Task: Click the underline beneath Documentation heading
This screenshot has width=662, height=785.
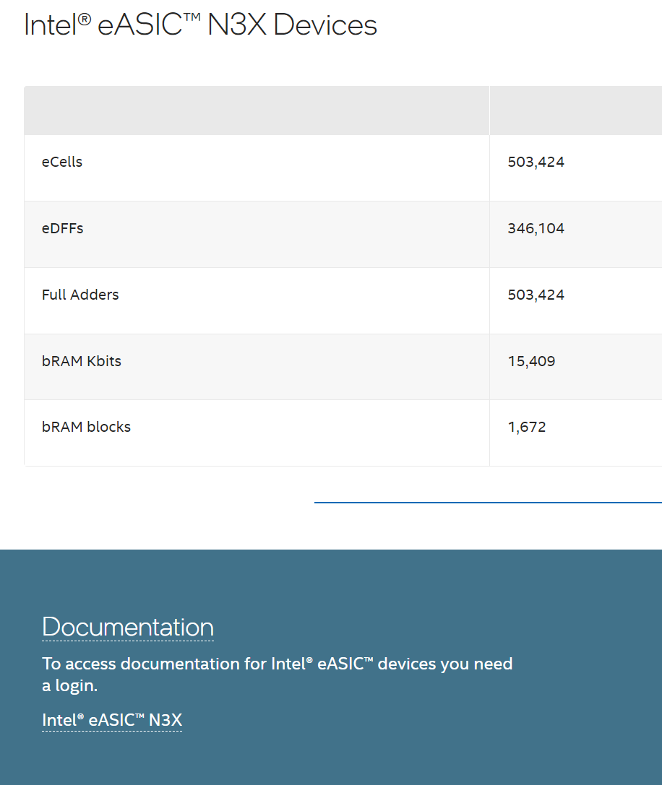Action: click(127, 641)
